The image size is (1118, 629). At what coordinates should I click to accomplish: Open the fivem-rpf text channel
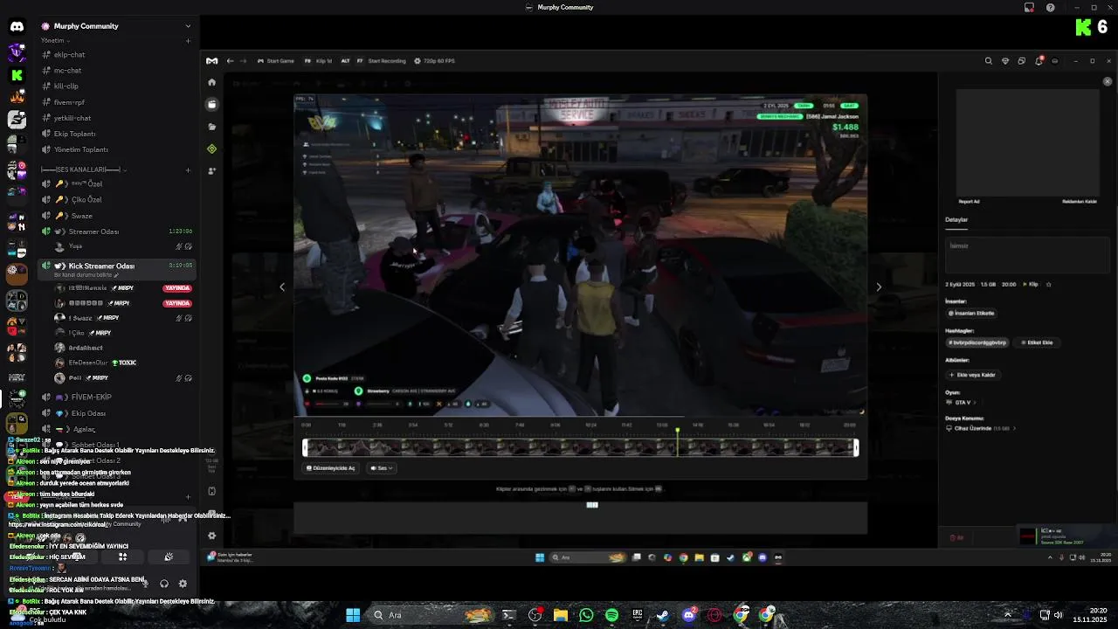(69, 102)
